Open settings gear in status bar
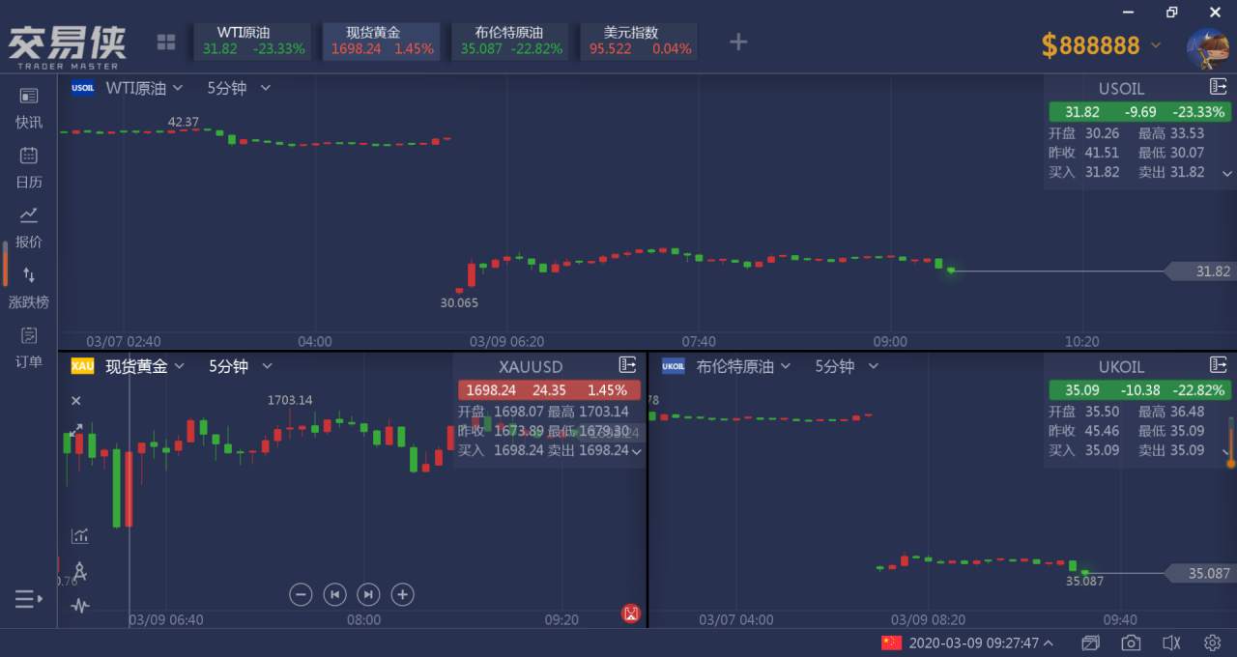1237x657 pixels. 1212,643
